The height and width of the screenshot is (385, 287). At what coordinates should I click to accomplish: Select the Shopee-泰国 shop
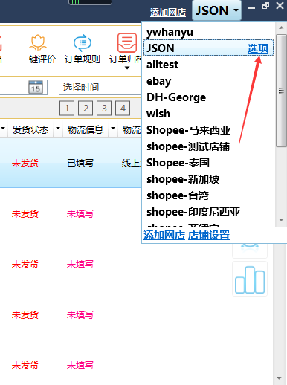(x=178, y=163)
